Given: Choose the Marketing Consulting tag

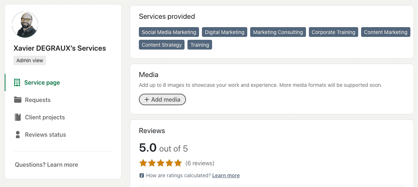Looking at the screenshot, I should click(278, 32).
